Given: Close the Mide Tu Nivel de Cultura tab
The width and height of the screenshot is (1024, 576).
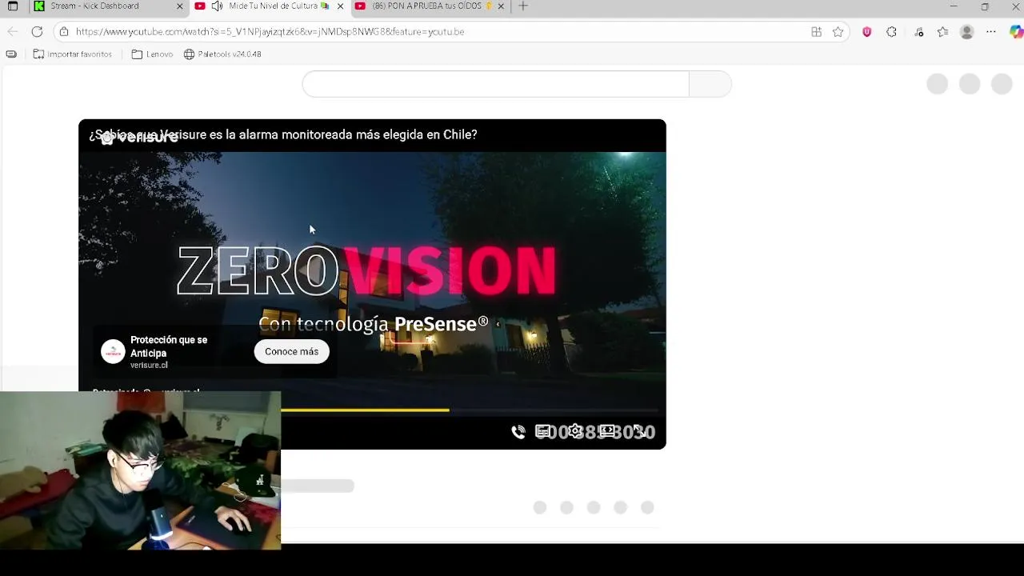Looking at the screenshot, I should [x=340, y=6].
